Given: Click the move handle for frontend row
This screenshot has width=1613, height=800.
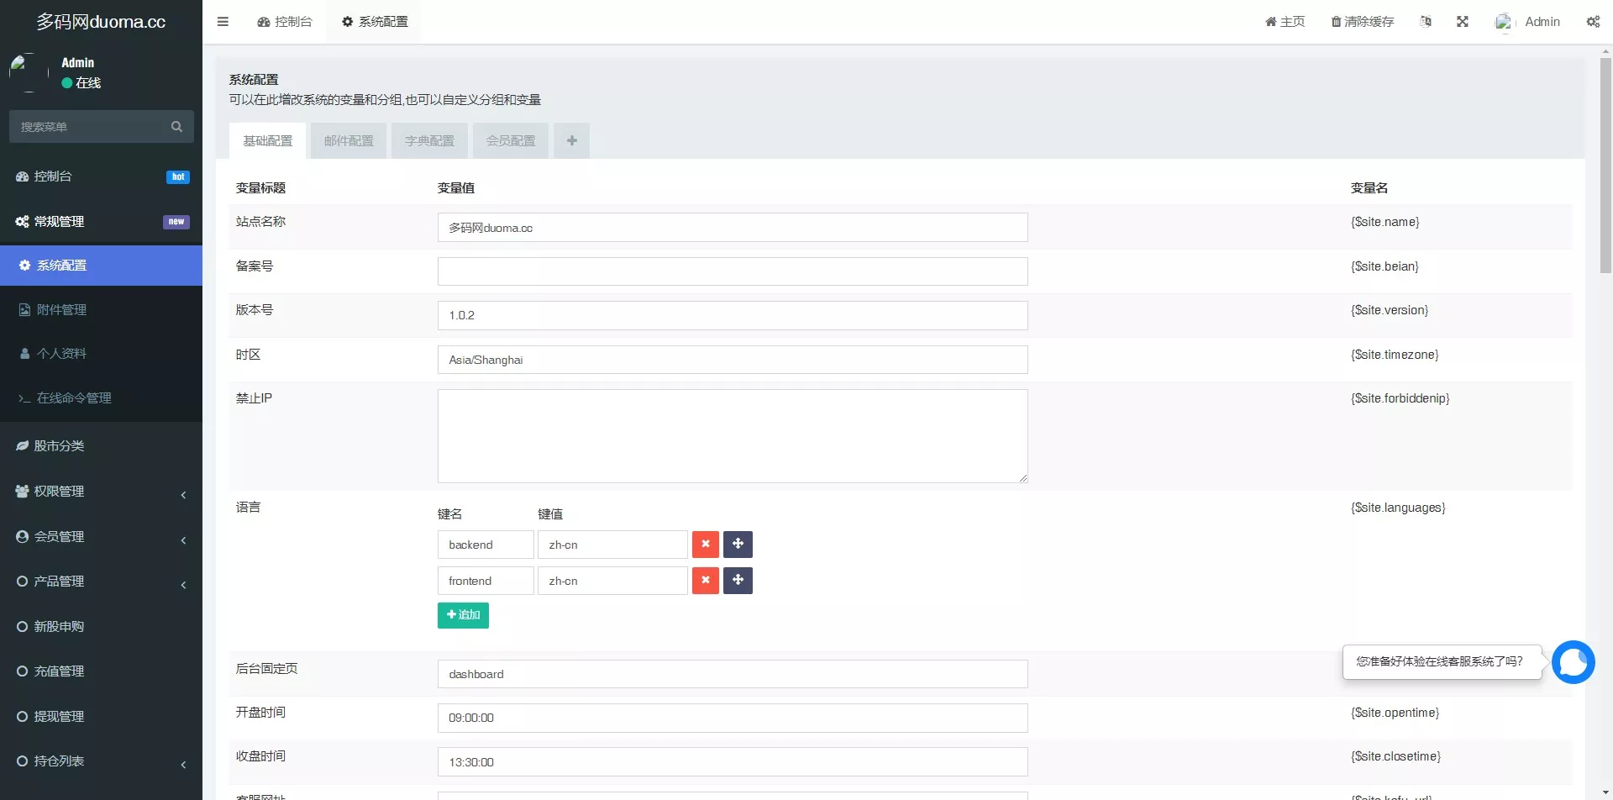Looking at the screenshot, I should (738, 581).
